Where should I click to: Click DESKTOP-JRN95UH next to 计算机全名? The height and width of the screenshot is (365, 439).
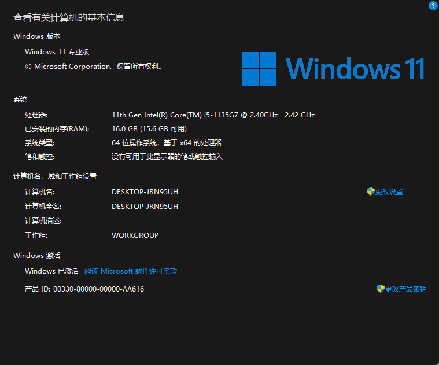click(145, 207)
